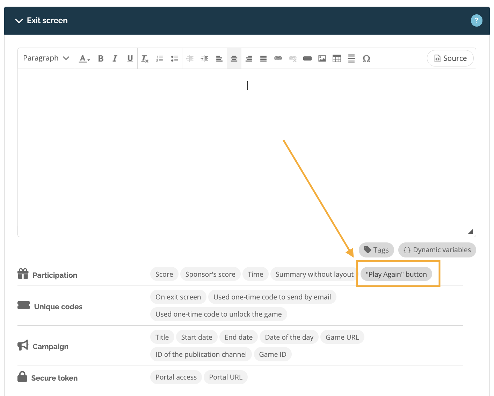Insert the Score tag
The height and width of the screenshot is (396, 494).
click(164, 274)
